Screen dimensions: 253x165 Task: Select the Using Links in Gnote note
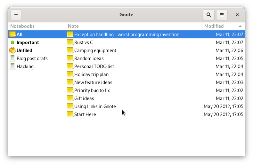[x=155, y=106]
